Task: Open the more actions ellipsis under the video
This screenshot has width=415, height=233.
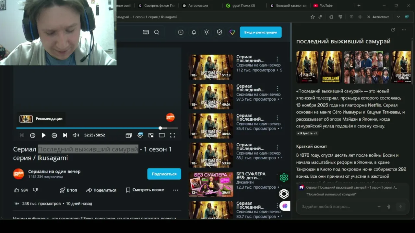Action: pos(175,190)
